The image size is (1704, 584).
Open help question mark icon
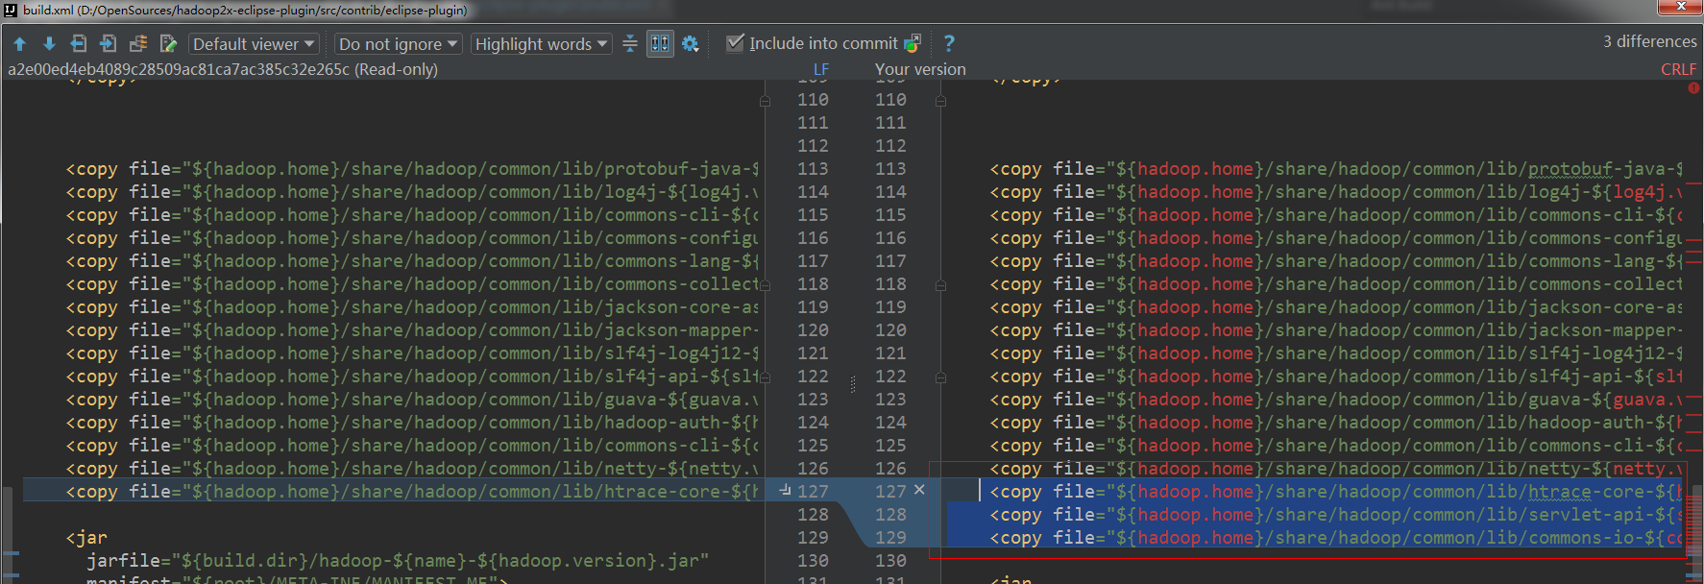[x=949, y=43]
